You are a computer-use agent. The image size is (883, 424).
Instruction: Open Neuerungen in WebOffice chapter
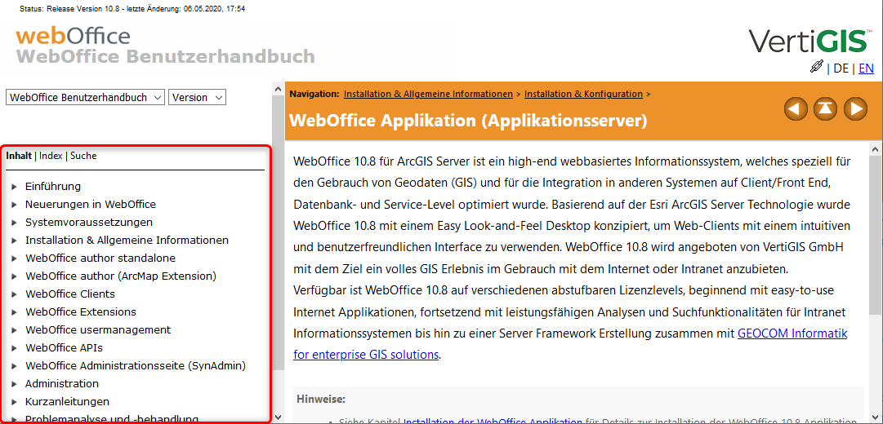(91, 204)
